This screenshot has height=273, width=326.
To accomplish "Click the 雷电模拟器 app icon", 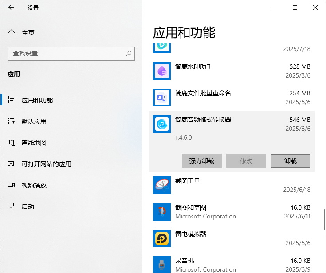I will (x=162, y=238).
